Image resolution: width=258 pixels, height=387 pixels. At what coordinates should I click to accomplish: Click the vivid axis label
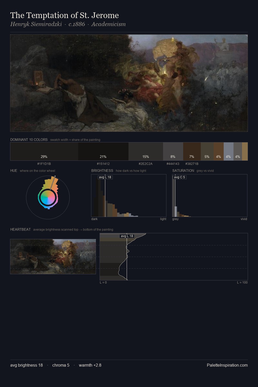pos(244,219)
